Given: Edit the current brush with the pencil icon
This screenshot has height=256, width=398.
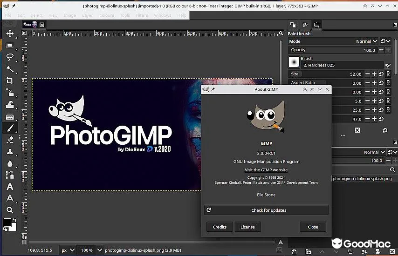Looking at the screenshot, I should 388,66.
